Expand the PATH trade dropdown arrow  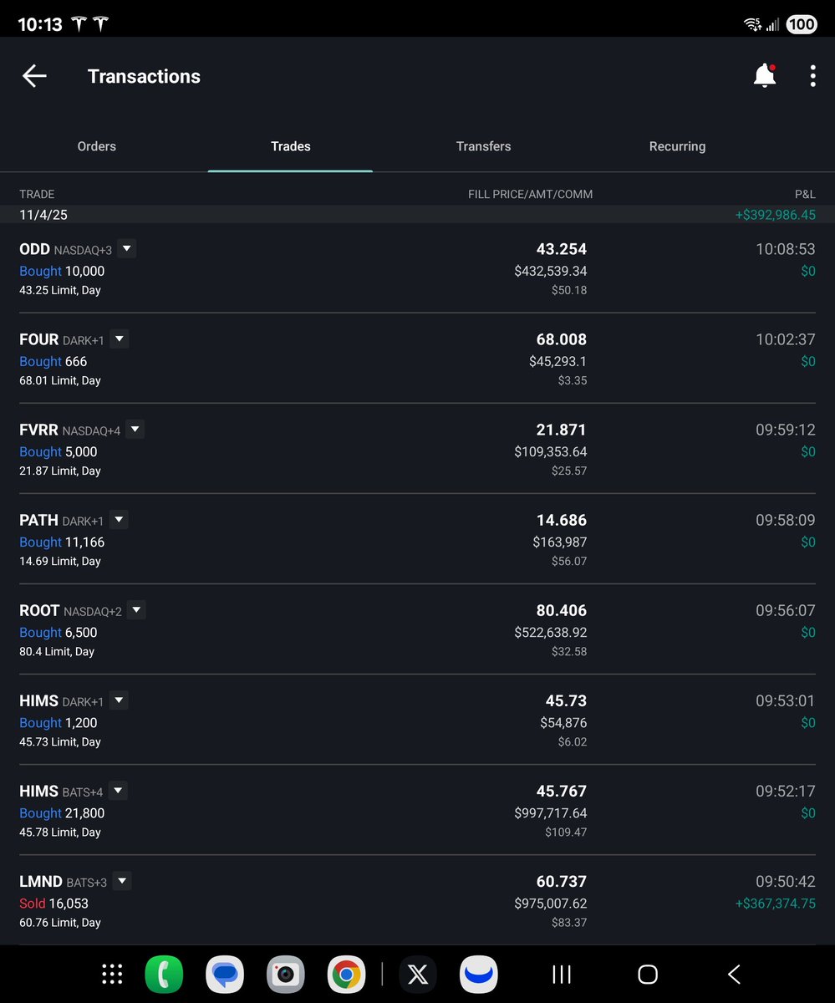tap(119, 520)
